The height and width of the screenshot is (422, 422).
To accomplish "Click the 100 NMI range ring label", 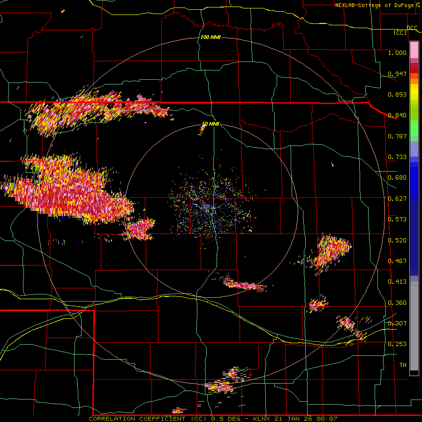I will coord(211,37).
